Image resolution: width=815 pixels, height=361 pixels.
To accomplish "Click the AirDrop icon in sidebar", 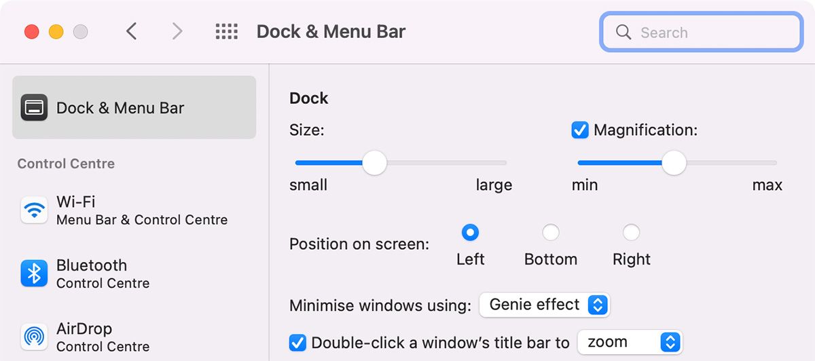I will tap(34, 337).
